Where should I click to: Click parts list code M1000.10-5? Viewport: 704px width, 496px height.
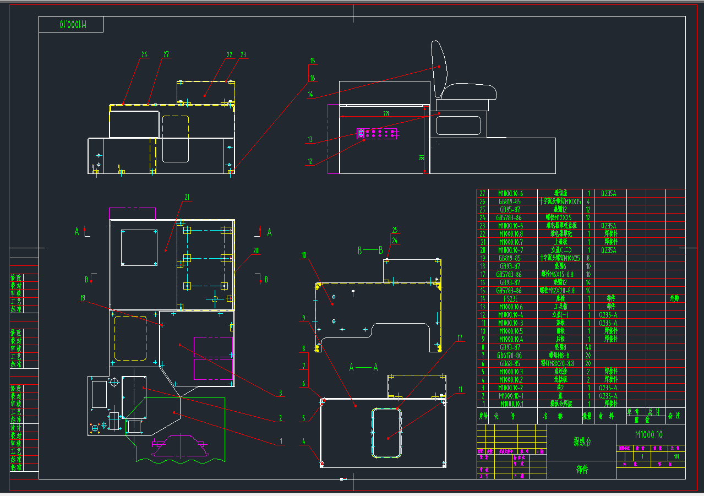tap(510, 226)
